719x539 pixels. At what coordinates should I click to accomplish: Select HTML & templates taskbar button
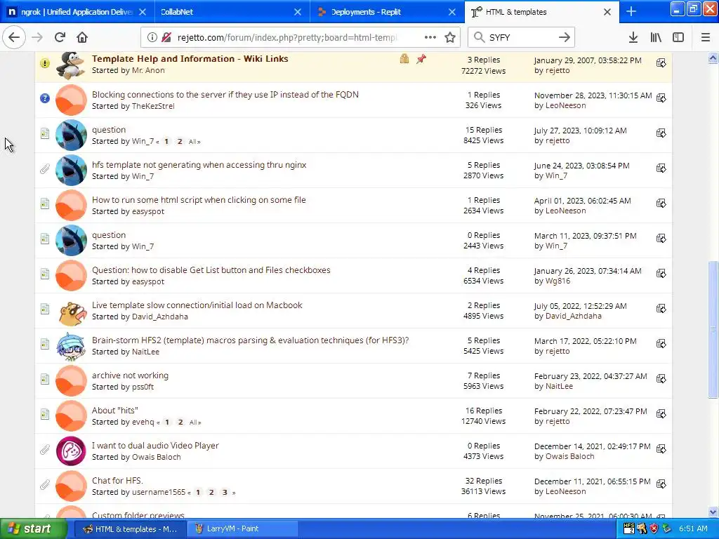(x=131, y=529)
